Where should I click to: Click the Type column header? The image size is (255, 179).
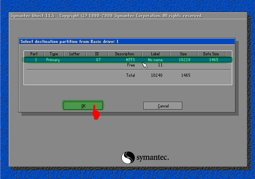pos(54,54)
